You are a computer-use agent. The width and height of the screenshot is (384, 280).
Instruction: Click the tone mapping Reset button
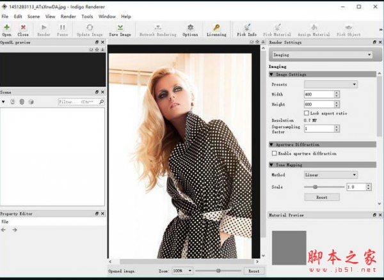(322, 197)
